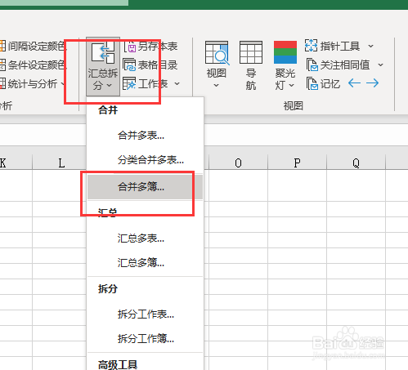Open the 统计与分析 dropdown
The image size is (408, 370).
click(32, 84)
